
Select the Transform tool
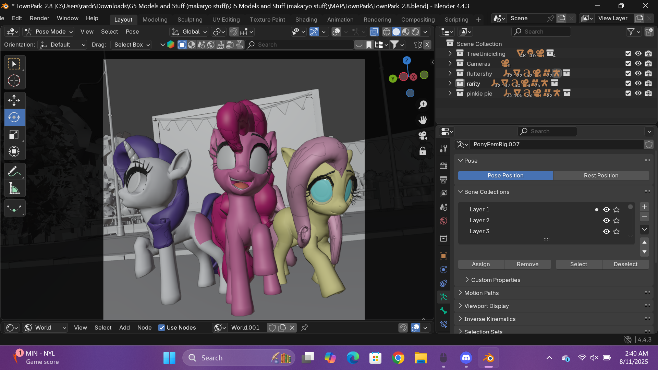point(14,151)
